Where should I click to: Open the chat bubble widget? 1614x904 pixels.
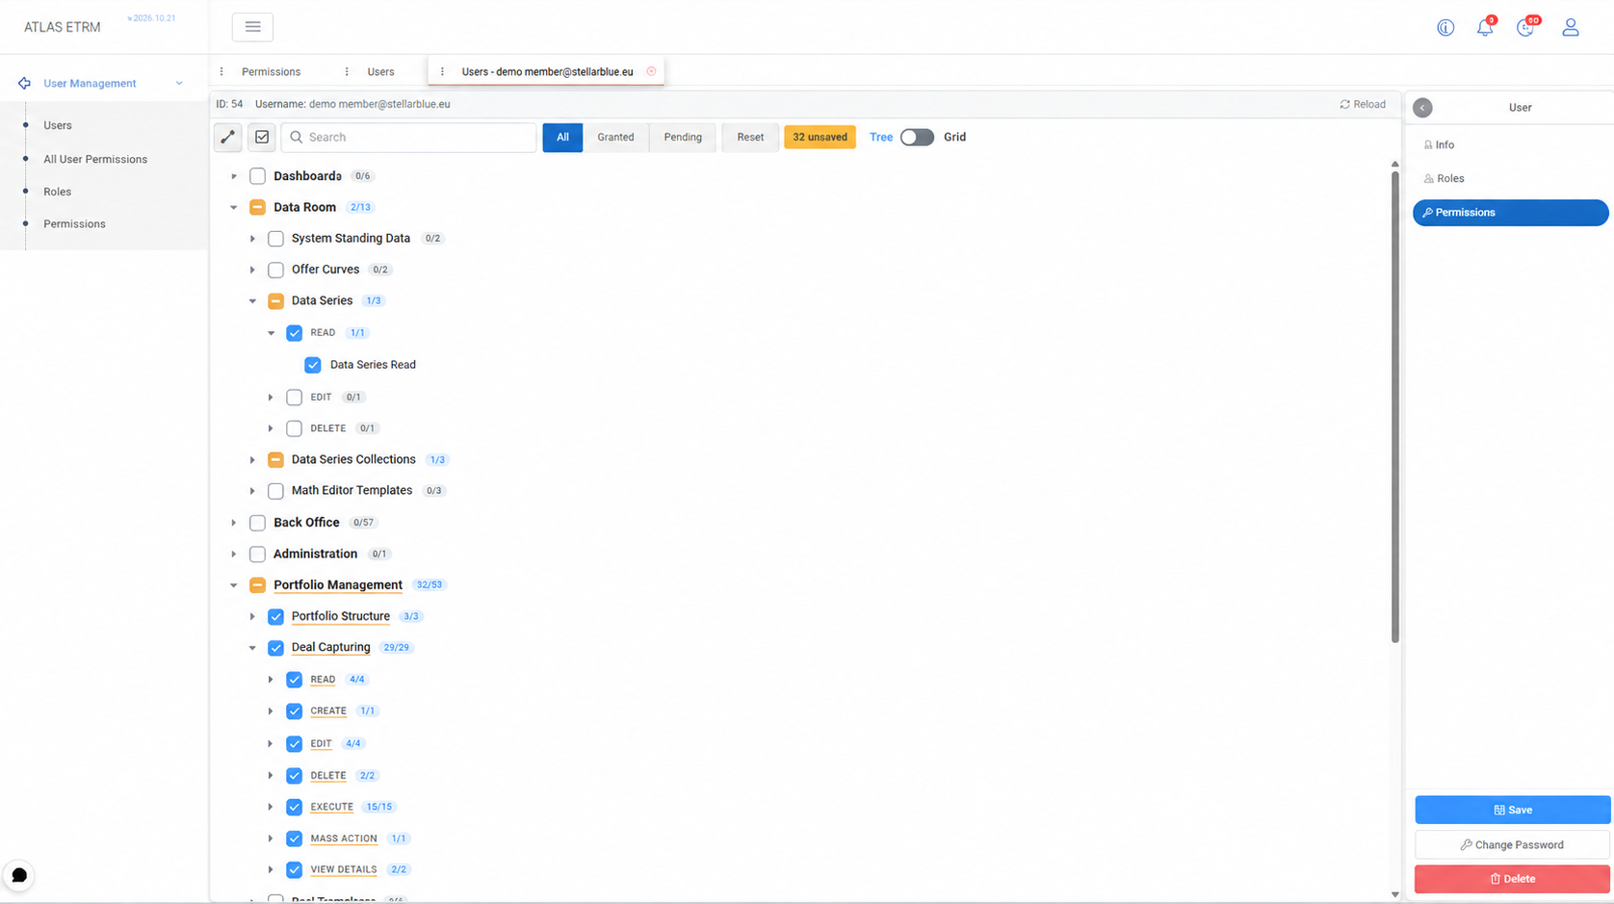[x=18, y=875]
